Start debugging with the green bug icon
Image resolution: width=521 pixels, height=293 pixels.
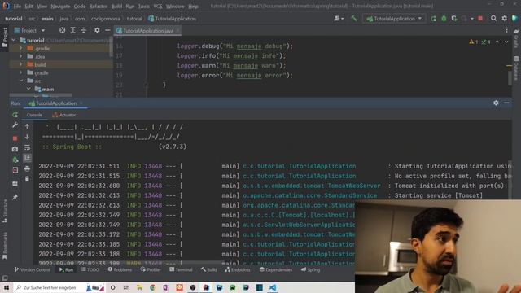click(x=444, y=19)
